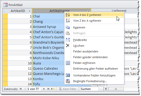Jump to last record button

click(x=48, y=89)
